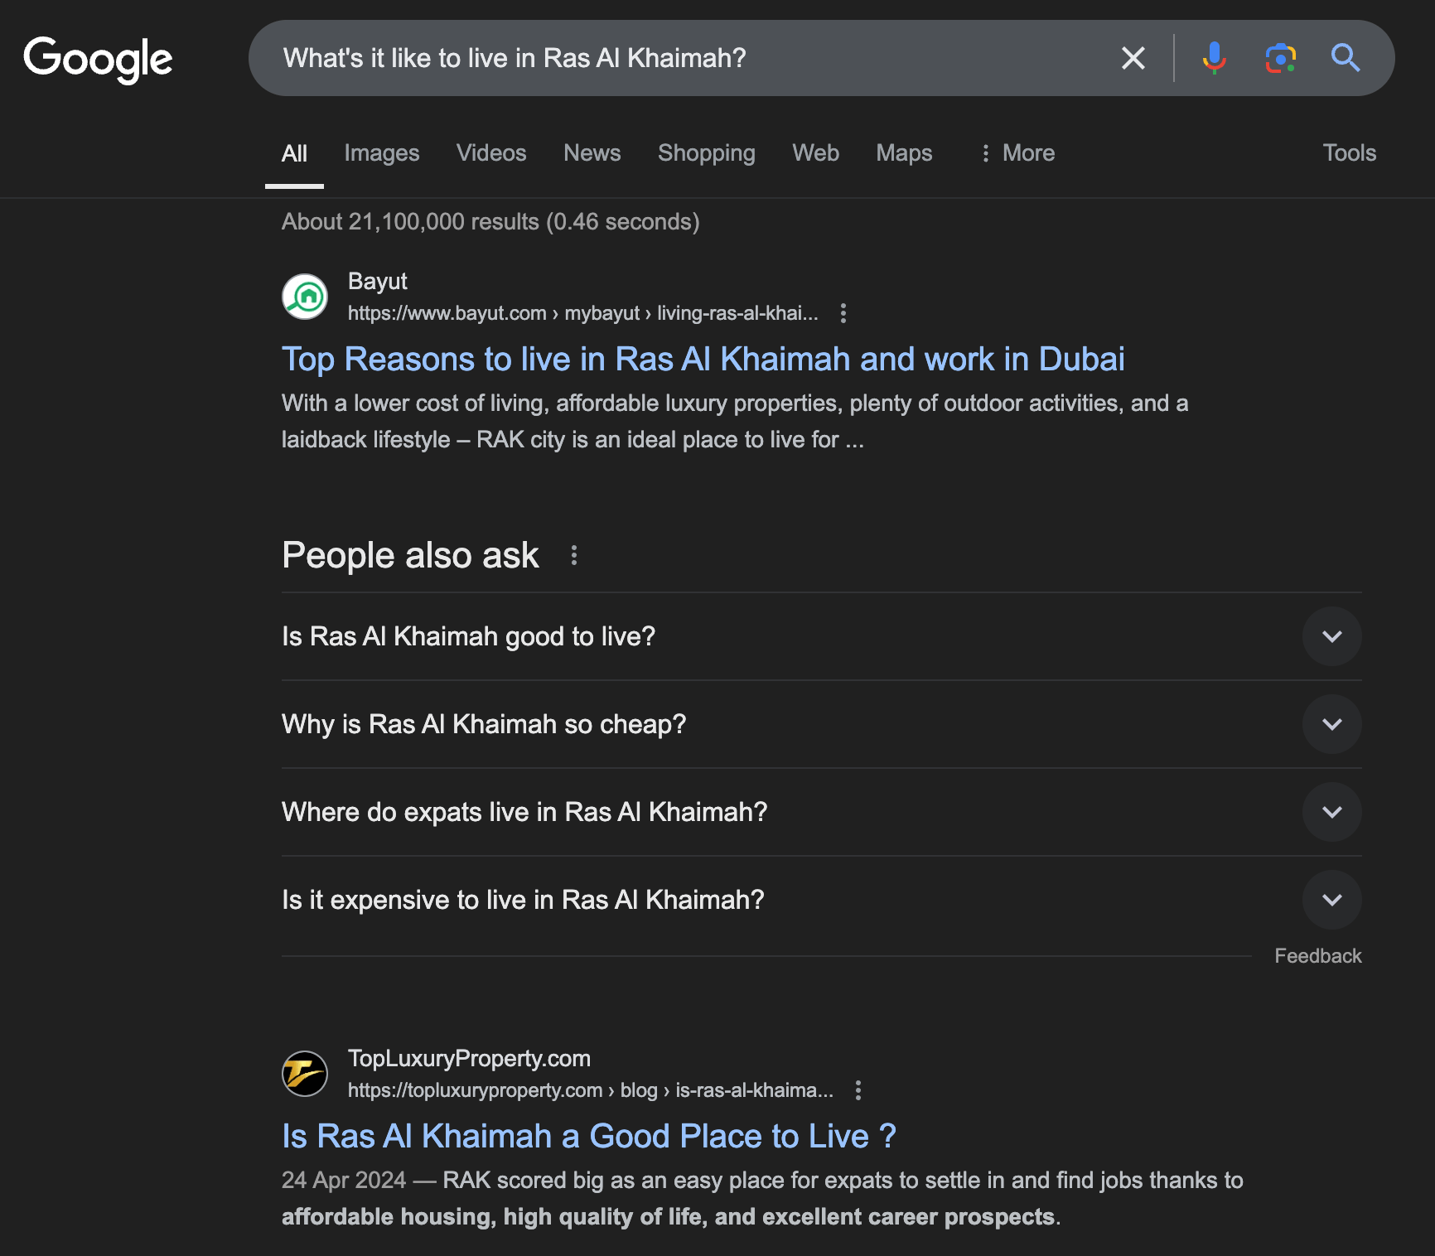Click the 'About 21,100,000 results' text
This screenshot has width=1435, height=1256.
pyautogui.click(x=490, y=222)
